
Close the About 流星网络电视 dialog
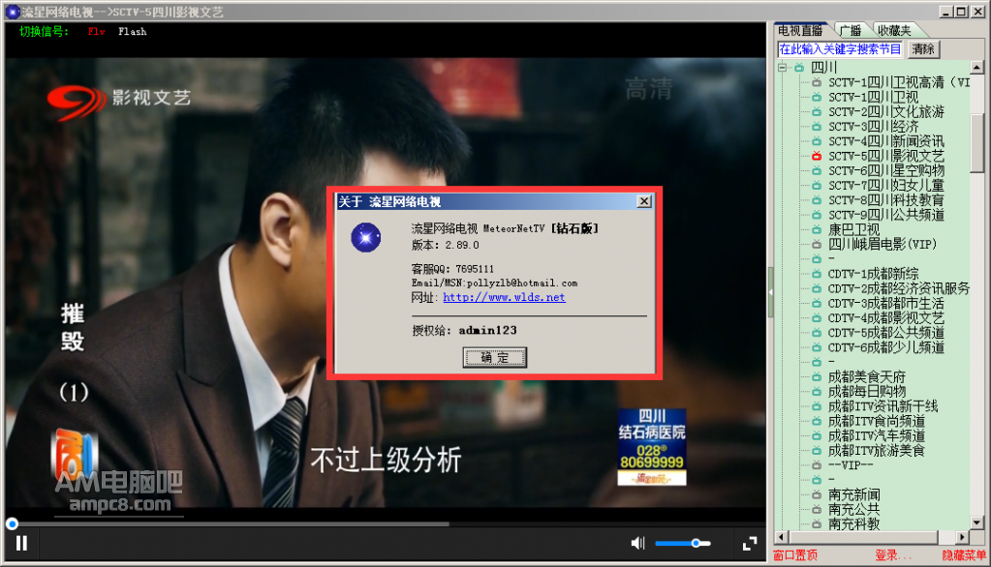pos(644,201)
